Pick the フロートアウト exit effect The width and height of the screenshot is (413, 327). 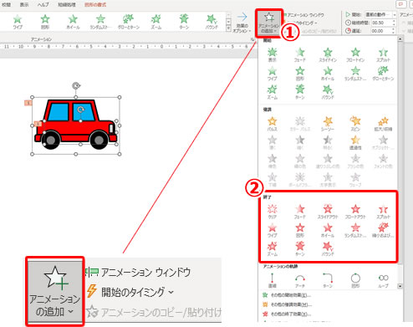(x=355, y=212)
